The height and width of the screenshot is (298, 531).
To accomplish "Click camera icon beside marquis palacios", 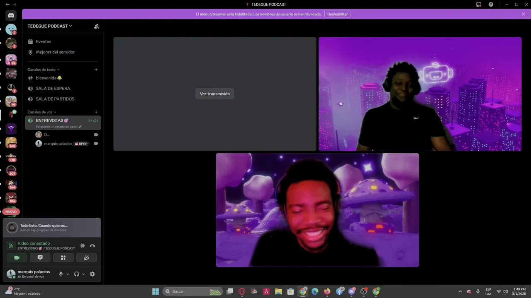I will pos(96,144).
